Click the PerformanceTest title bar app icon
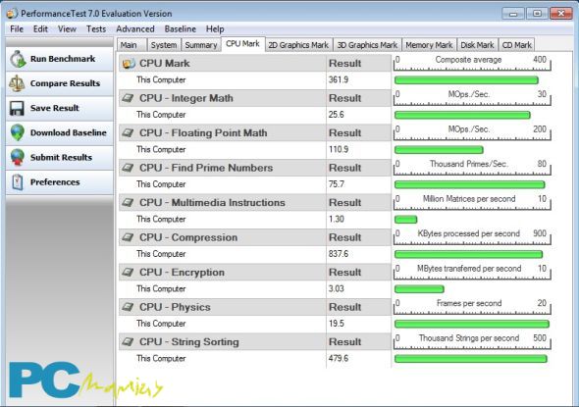The width and height of the screenshot is (579, 407). [x=12, y=14]
